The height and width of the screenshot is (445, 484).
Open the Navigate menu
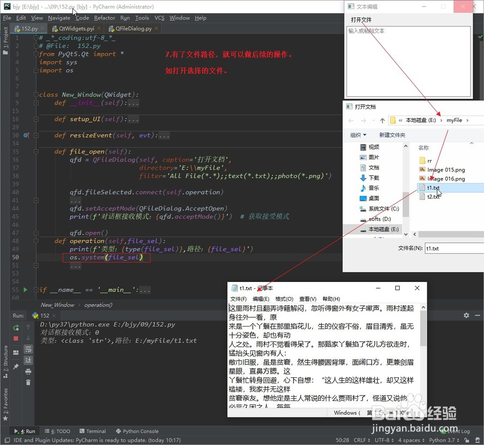click(59, 18)
